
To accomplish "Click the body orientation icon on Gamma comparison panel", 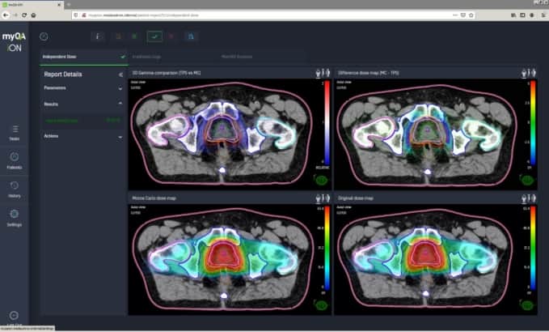I will click(319, 73).
